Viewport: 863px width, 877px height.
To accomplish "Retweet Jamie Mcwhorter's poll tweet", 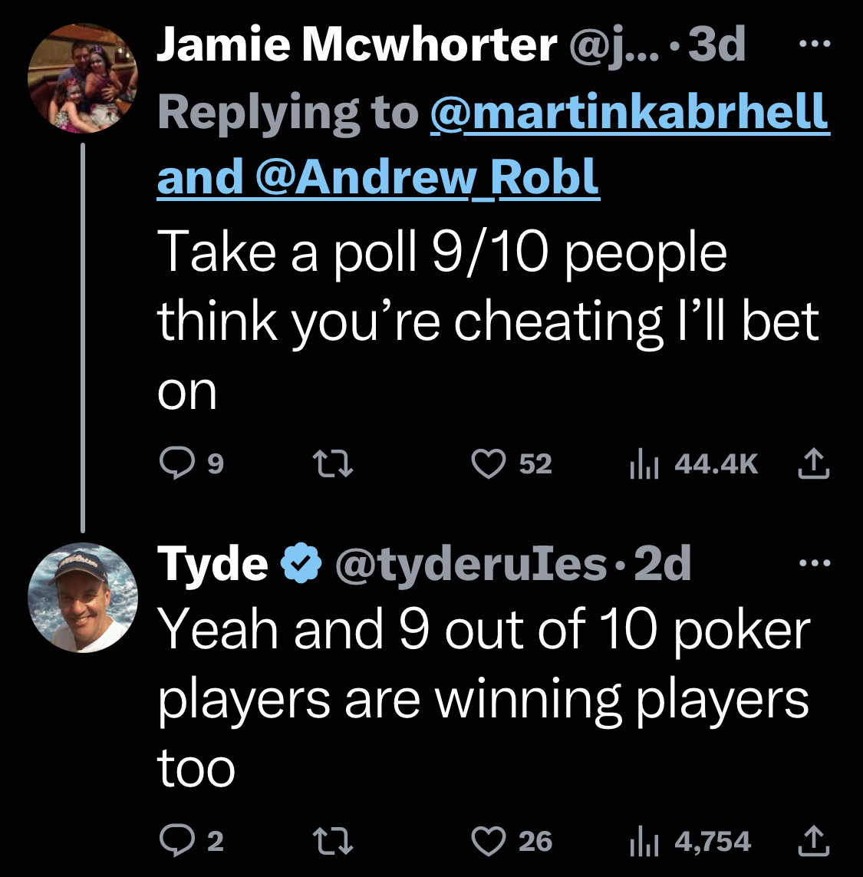I will coord(332,463).
